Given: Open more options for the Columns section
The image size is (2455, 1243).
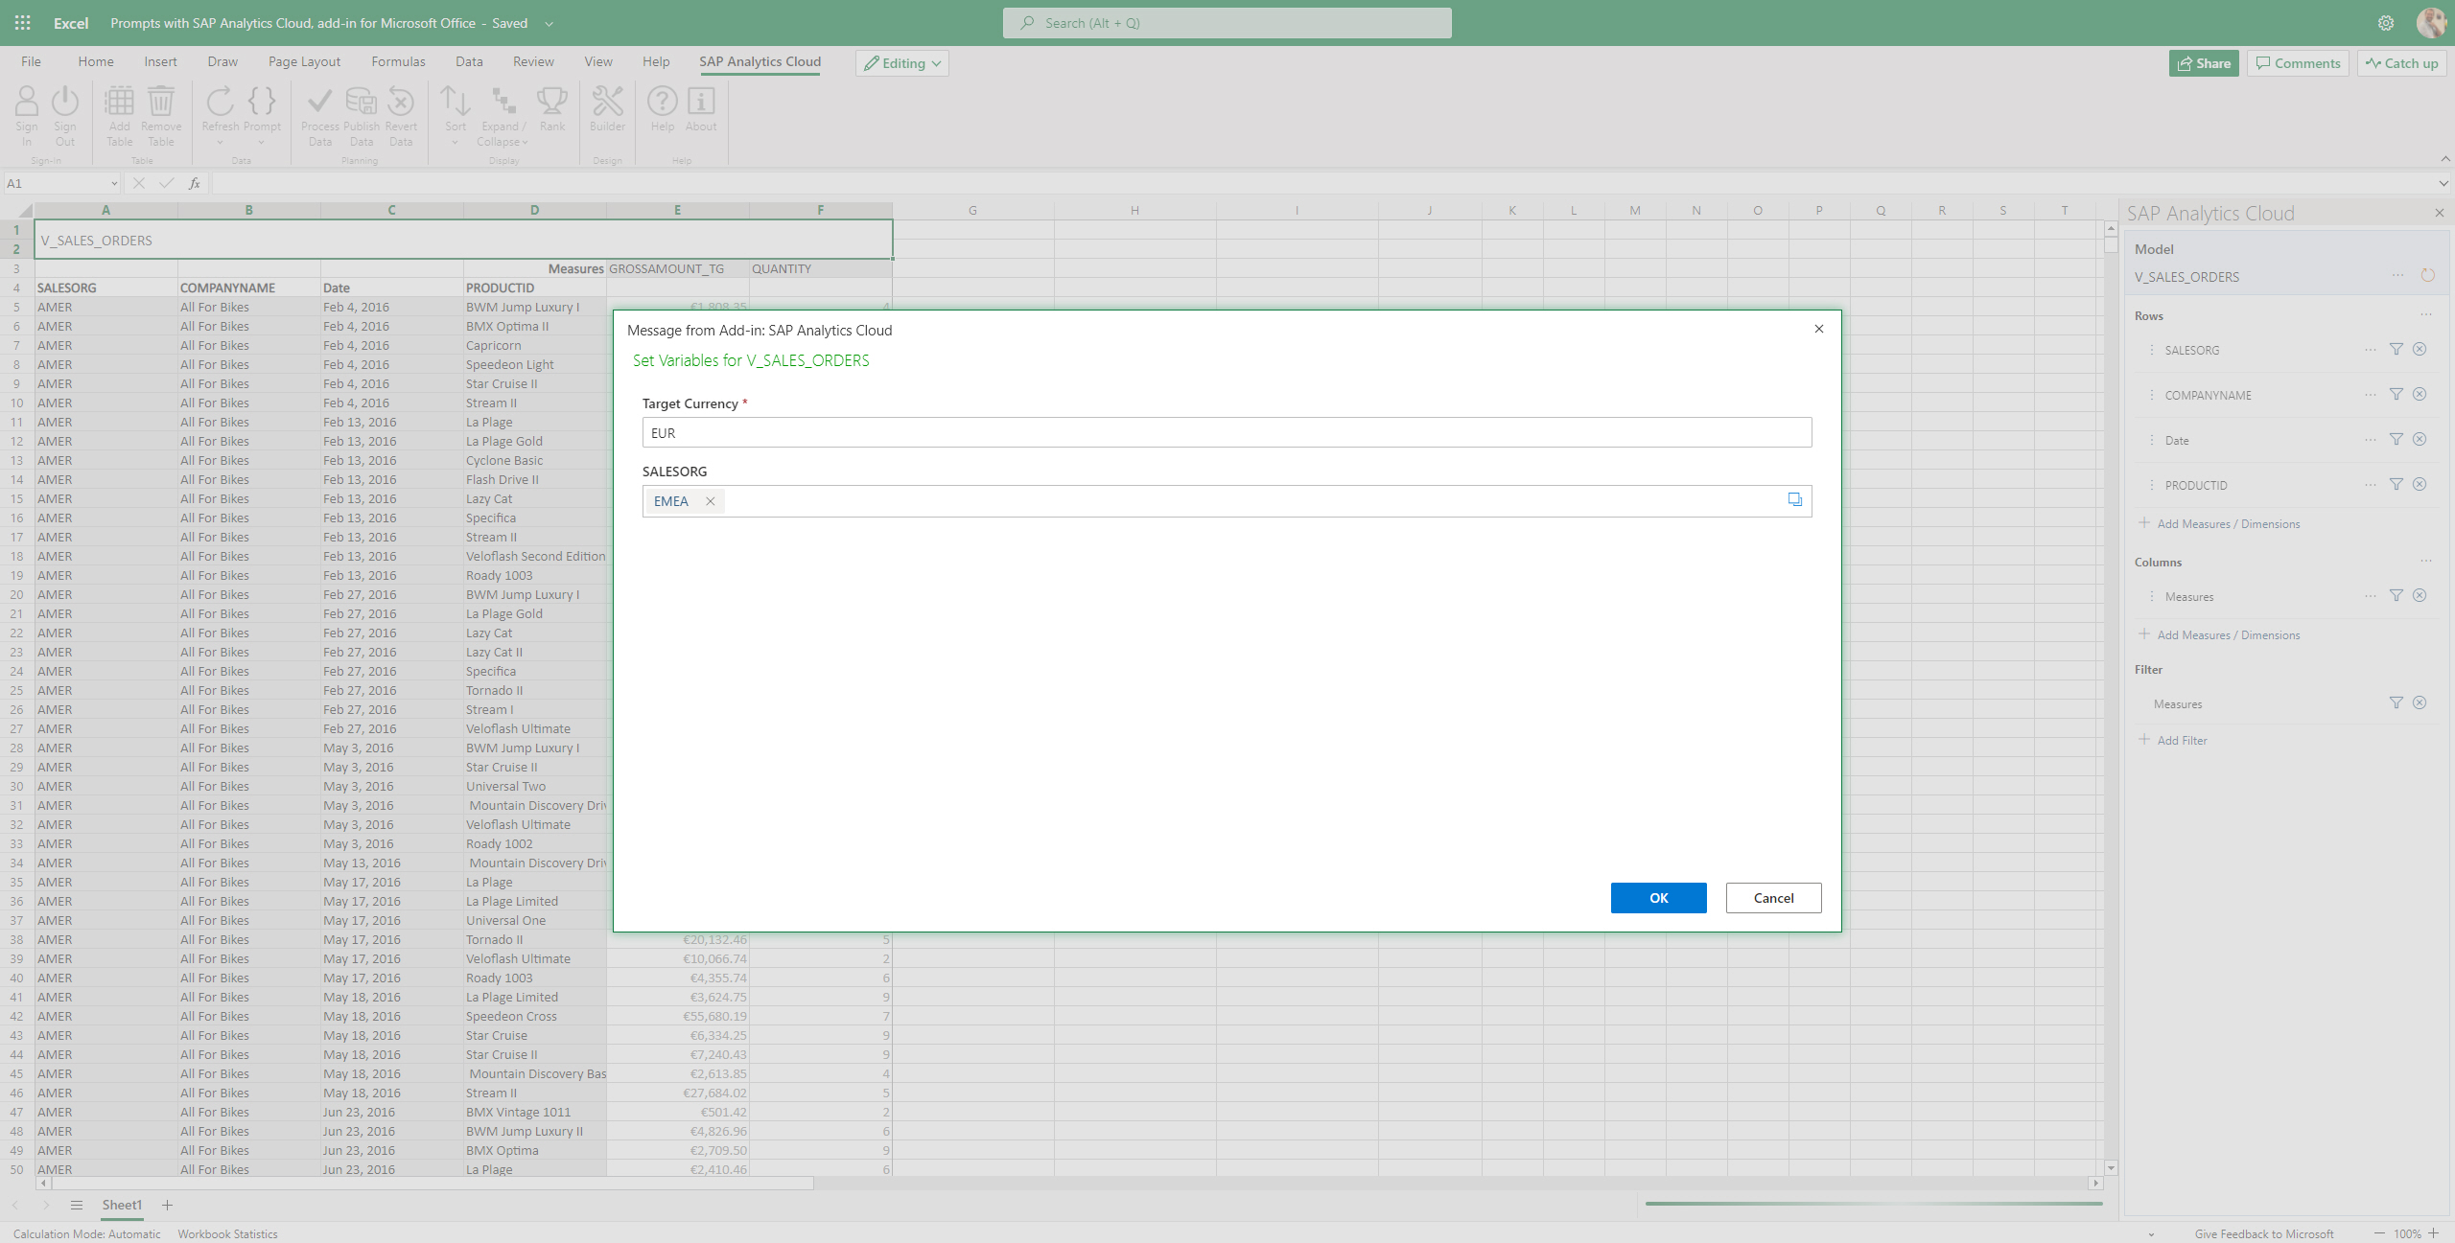Looking at the screenshot, I should pyautogui.click(x=2425, y=561).
